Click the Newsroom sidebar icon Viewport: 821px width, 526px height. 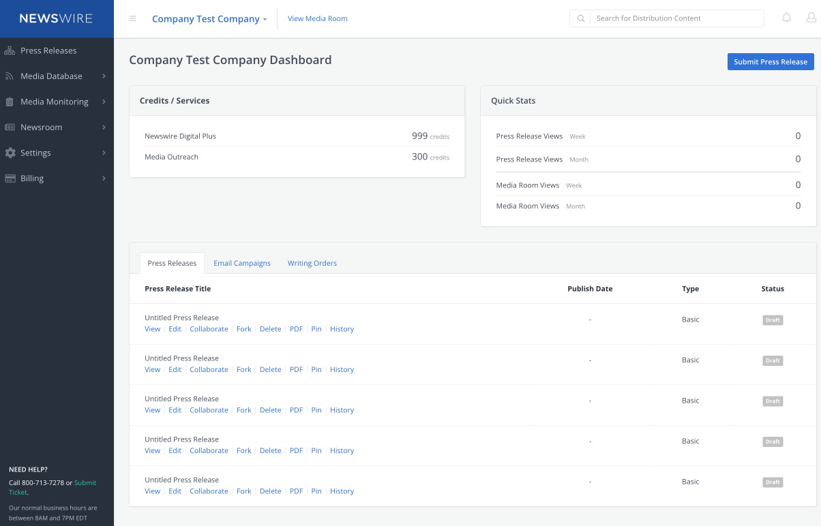[x=10, y=127]
